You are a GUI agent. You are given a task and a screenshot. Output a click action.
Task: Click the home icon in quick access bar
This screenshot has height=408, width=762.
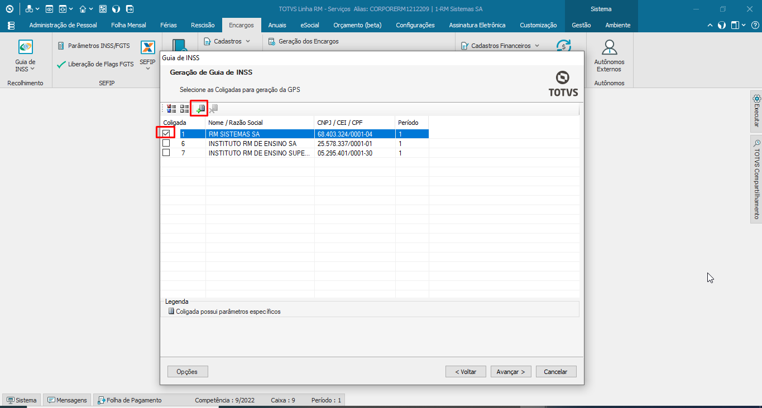(83, 9)
